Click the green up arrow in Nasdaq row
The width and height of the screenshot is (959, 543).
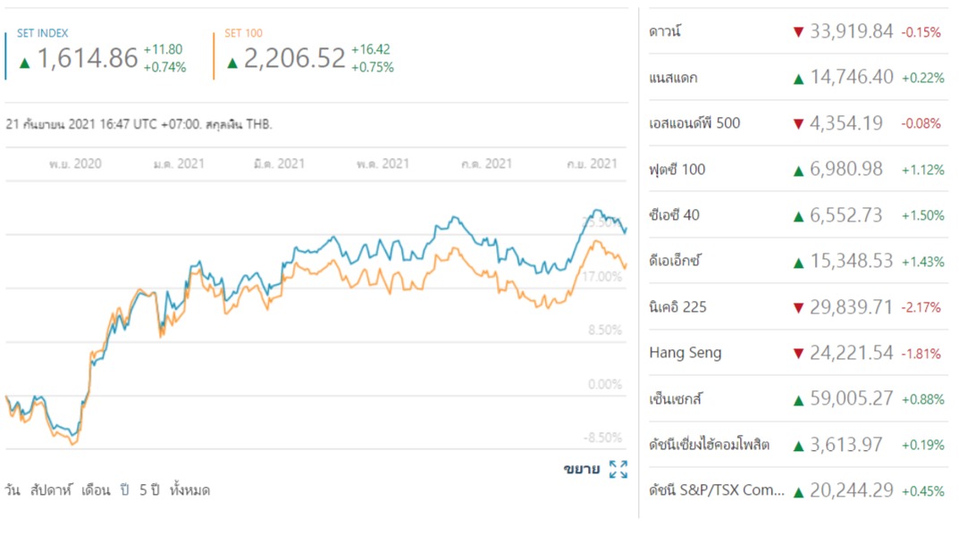(x=797, y=79)
